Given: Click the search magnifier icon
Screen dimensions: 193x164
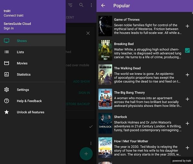Looking at the screenshot, I should [x=81, y=5].
